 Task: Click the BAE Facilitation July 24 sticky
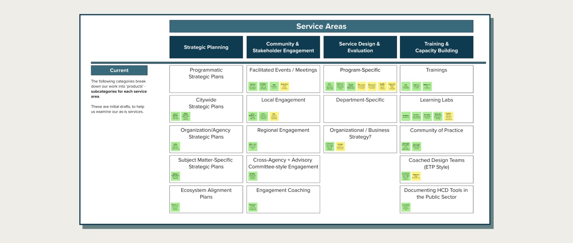pyautogui.click(x=274, y=86)
